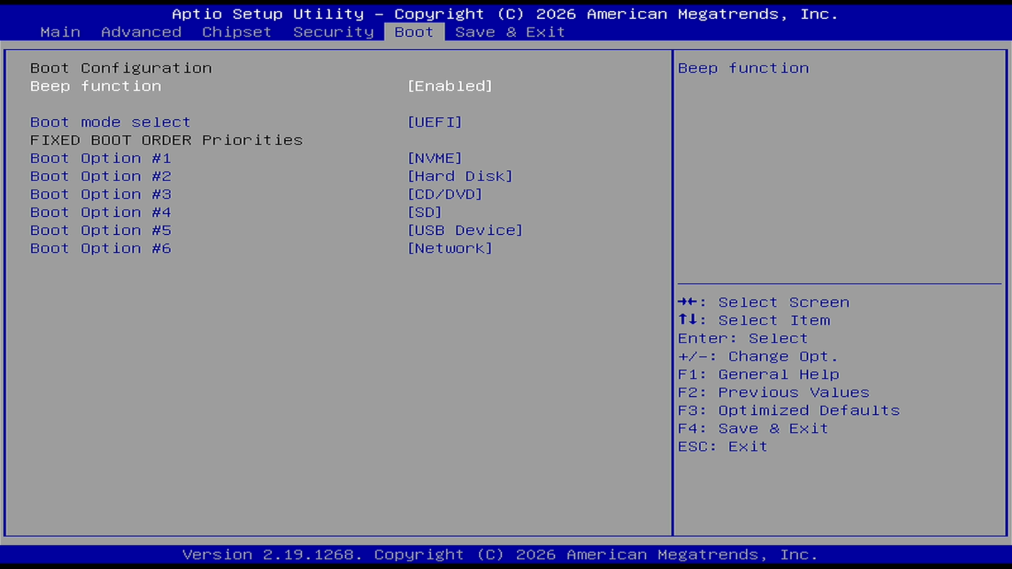This screenshot has height=569, width=1012.
Task: Select the Boot Option #6 label
Action: click(101, 249)
